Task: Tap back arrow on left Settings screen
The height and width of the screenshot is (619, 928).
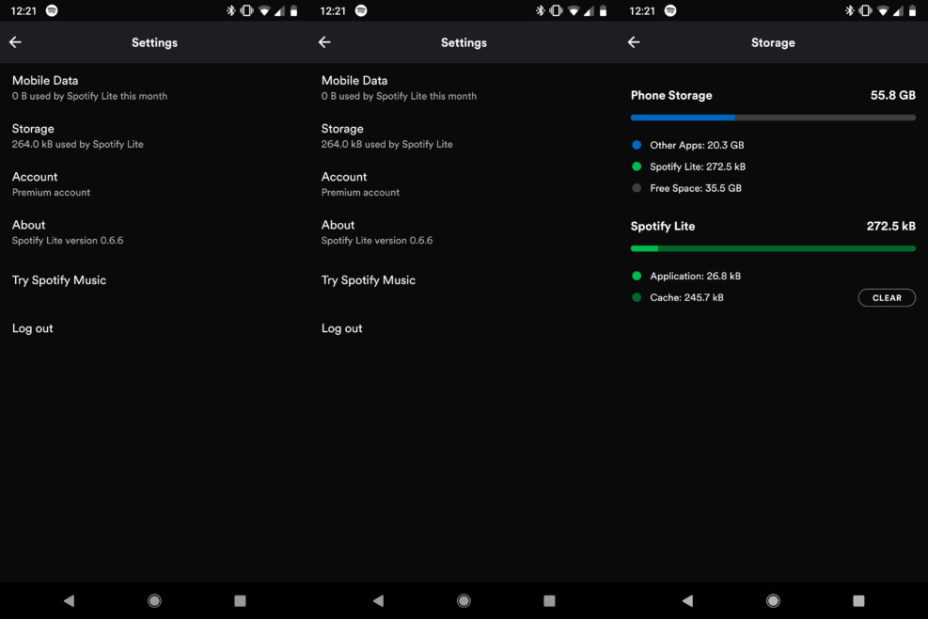Action: 15,42
